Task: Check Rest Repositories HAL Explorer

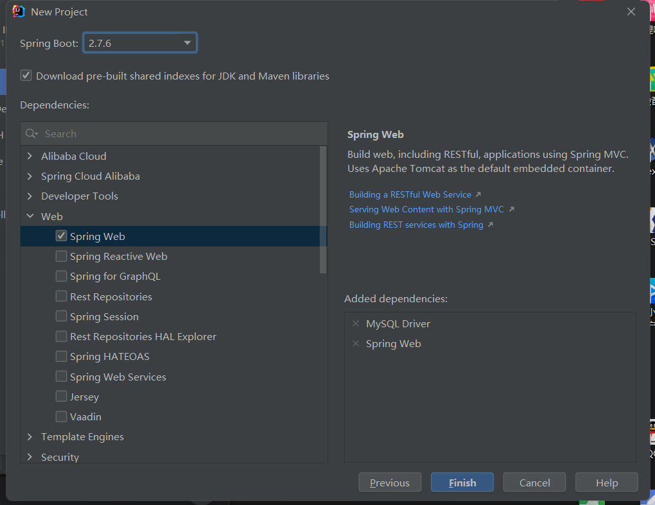Action: tap(61, 336)
